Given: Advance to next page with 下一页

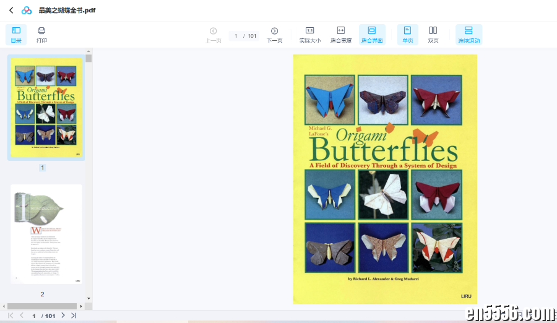Looking at the screenshot, I should pyautogui.click(x=274, y=35).
